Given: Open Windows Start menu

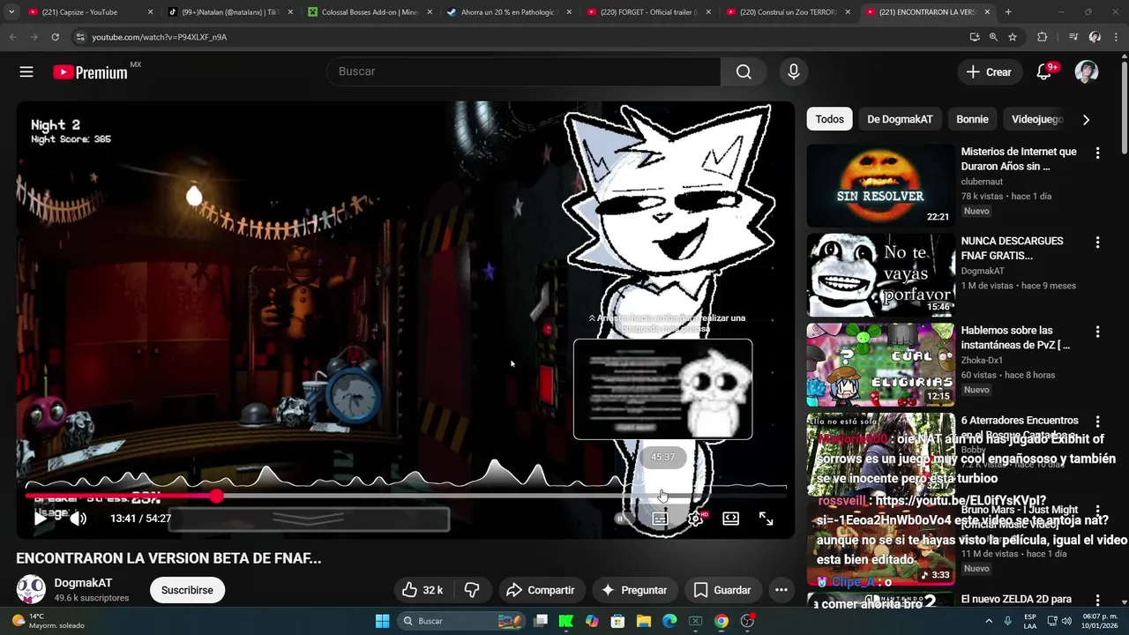Looking at the screenshot, I should (x=382, y=621).
